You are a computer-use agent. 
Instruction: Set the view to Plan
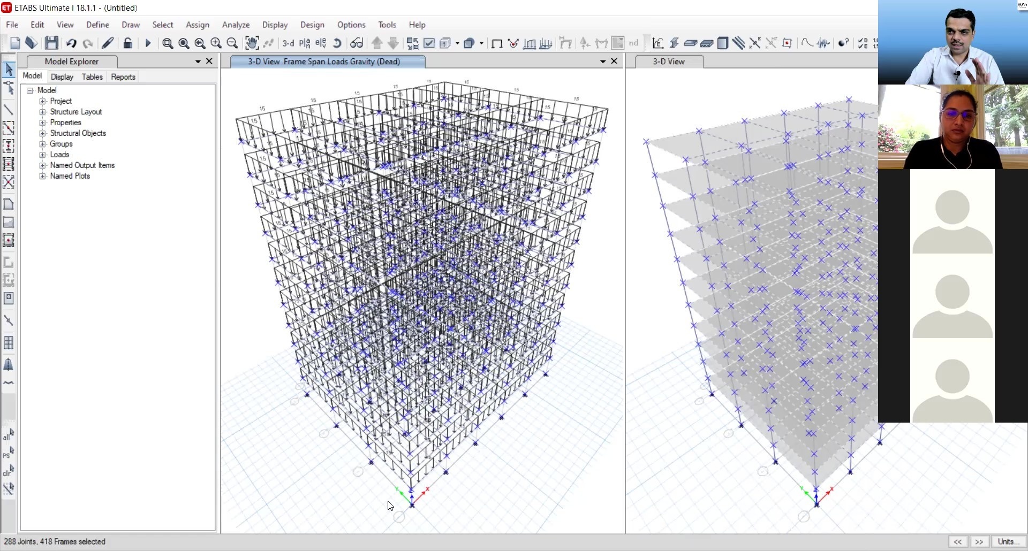pyautogui.click(x=305, y=43)
